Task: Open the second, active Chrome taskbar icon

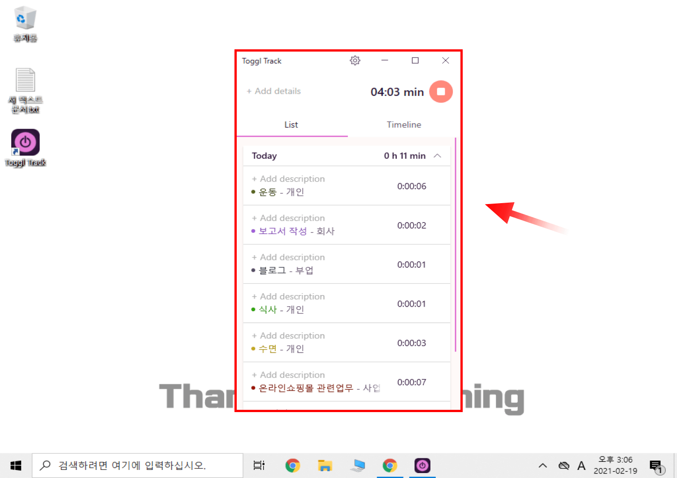Action: [x=390, y=466]
